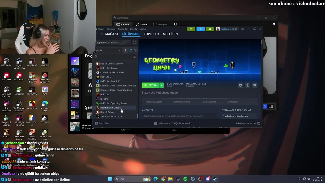Open liked songs heart tile in Spotify sidebar
This screenshot has height=183, width=325.
click(75, 61)
